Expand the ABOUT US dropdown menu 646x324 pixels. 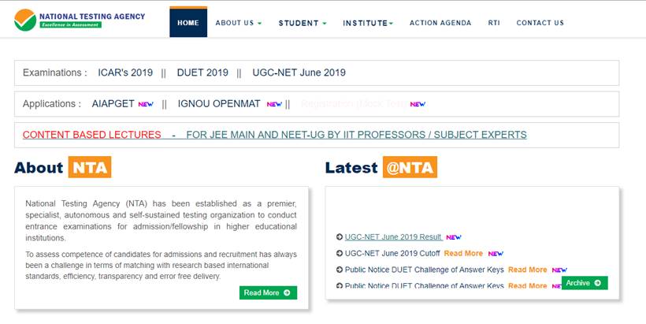point(238,23)
